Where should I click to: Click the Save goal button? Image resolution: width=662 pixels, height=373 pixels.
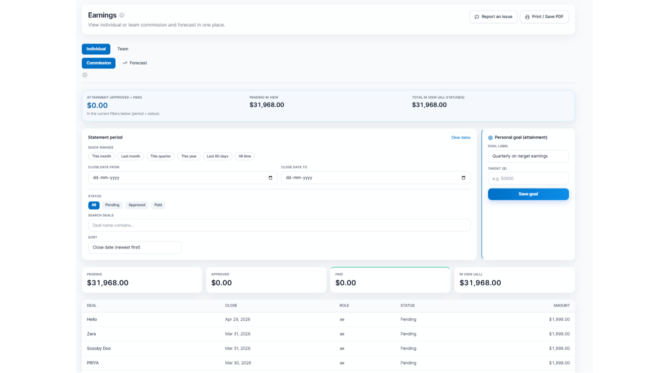pyautogui.click(x=528, y=194)
